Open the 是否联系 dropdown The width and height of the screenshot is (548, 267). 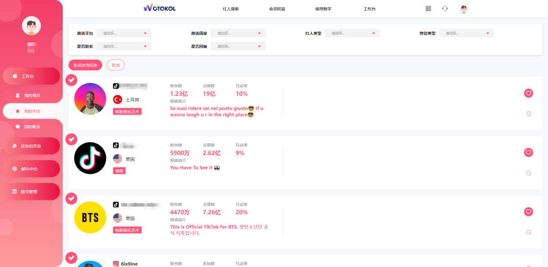pos(124,46)
